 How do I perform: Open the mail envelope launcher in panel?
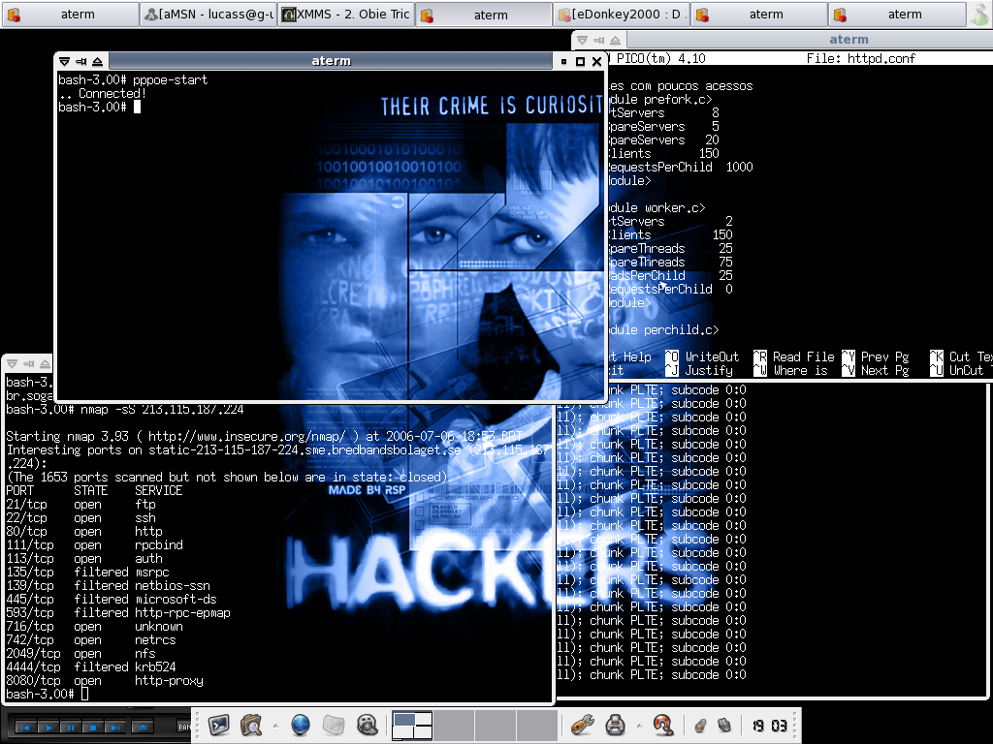pos(334,725)
